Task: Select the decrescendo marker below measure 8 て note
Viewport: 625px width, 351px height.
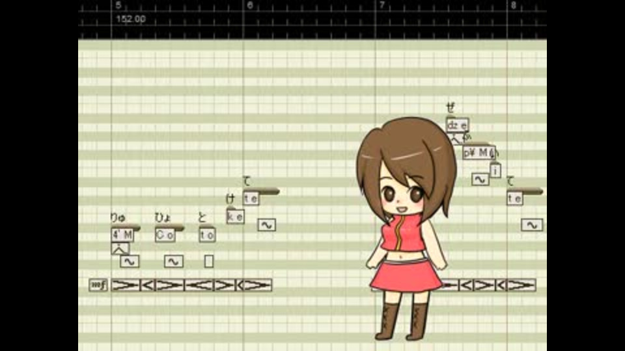Action: tap(521, 285)
